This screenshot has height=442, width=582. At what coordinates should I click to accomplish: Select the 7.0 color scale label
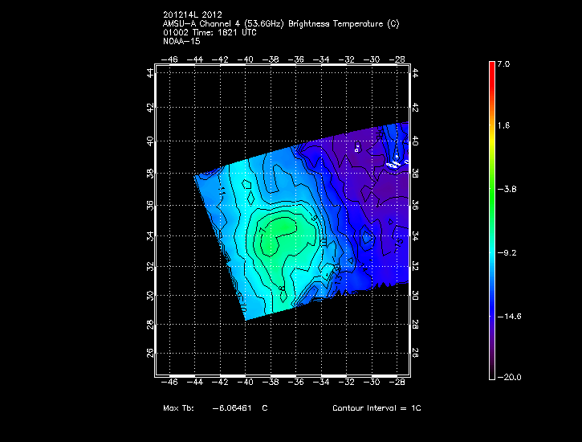tap(503, 63)
